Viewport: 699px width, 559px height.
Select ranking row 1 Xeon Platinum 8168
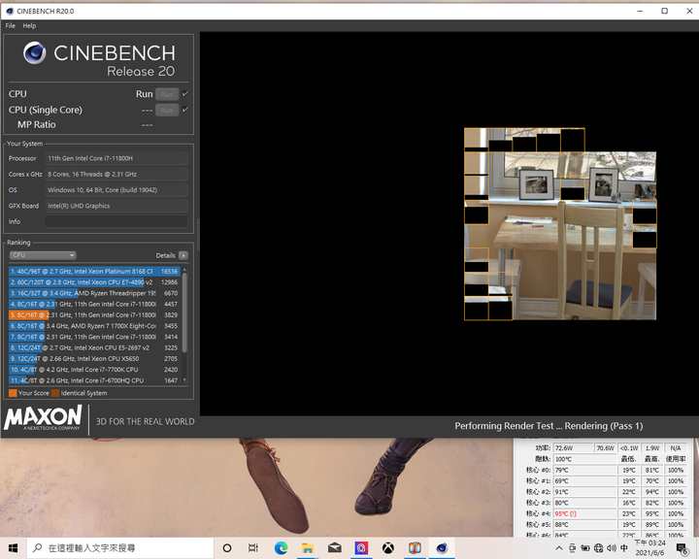click(x=94, y=271)
